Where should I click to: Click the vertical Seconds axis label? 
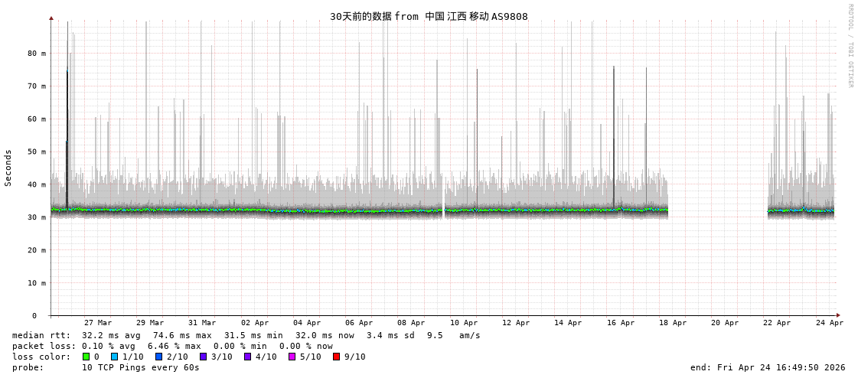click(x=8, y=168)
